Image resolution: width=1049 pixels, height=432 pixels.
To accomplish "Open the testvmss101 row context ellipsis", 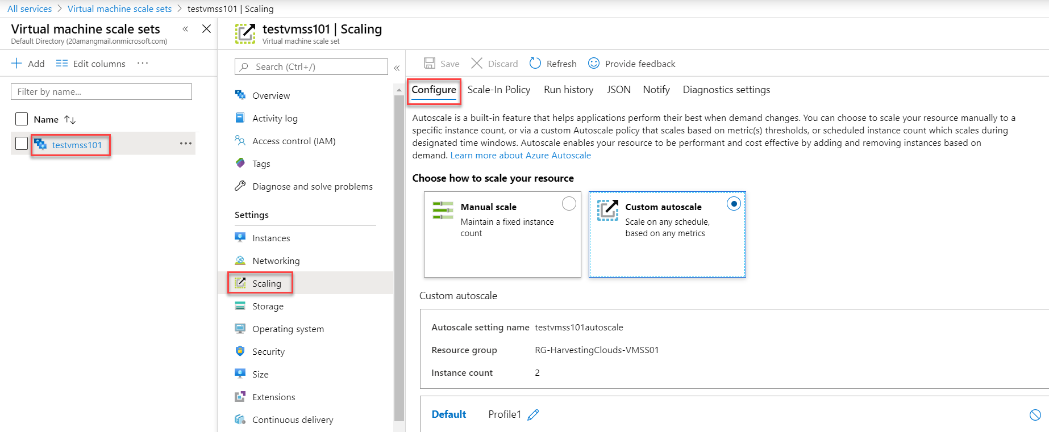I will (186, 144).
